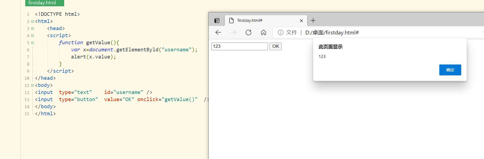Click the username text field containing 123
This screenshot has width=484, height=159.
239,46
